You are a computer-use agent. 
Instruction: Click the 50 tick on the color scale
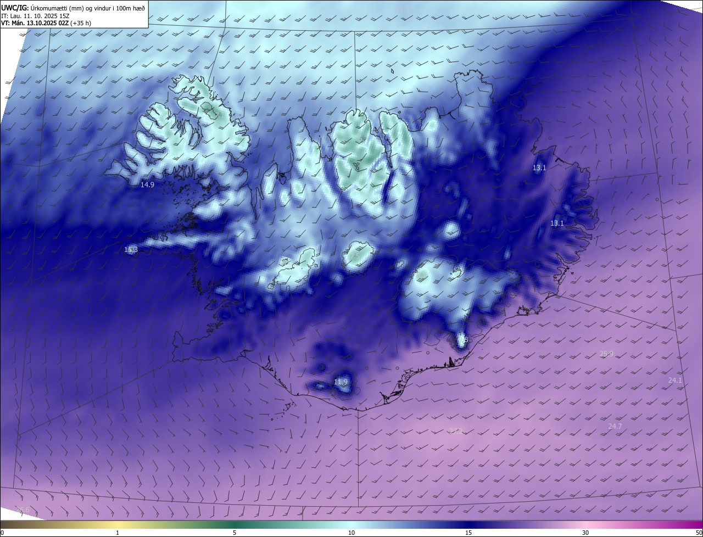tap(699, 533)
